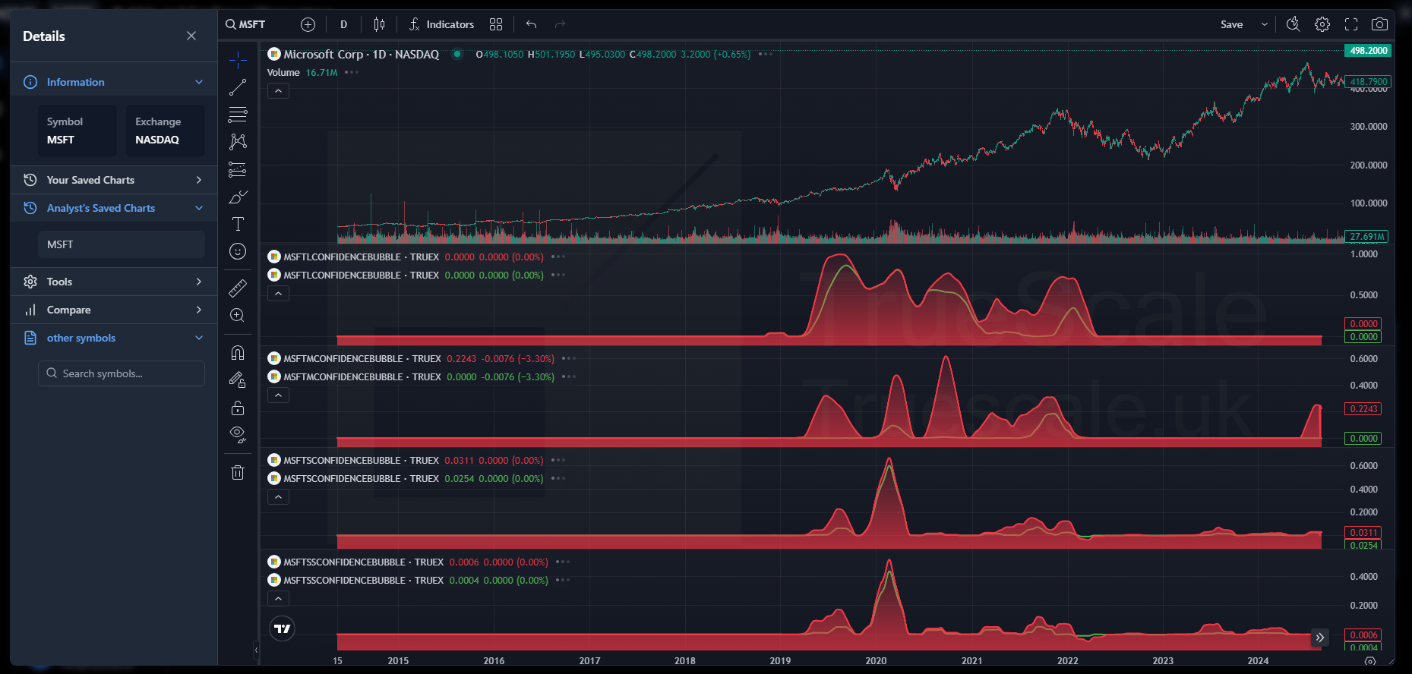The height and width of the screenshot is (674, 1412).
Task: Select the text annotation tool
Action: 238,224
